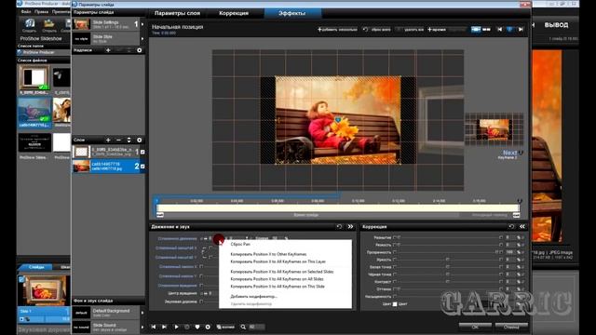Toggle Звуковая дорожка checkbox
The image size is (596, 335).
tap(201, 301)
